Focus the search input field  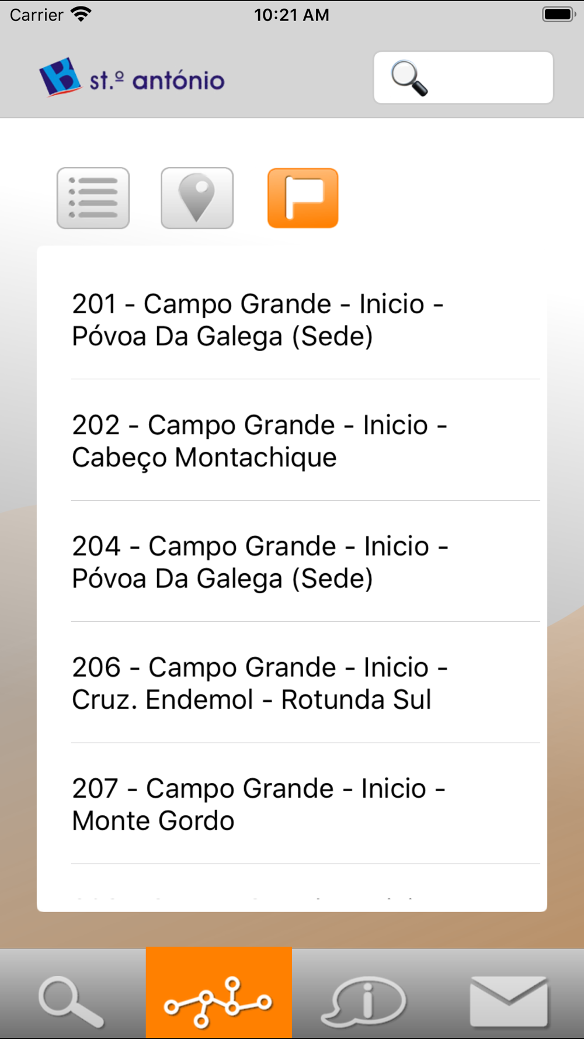pos(463,78)
